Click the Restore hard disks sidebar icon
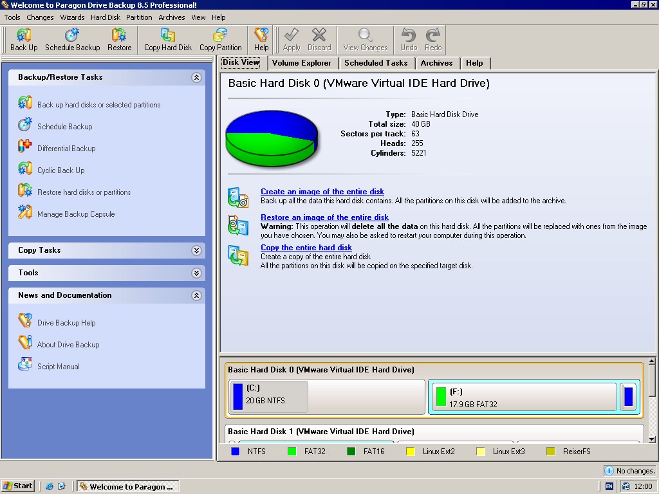Image resolution: width=659 pixels, height=494 pixels. click(25, 190)
